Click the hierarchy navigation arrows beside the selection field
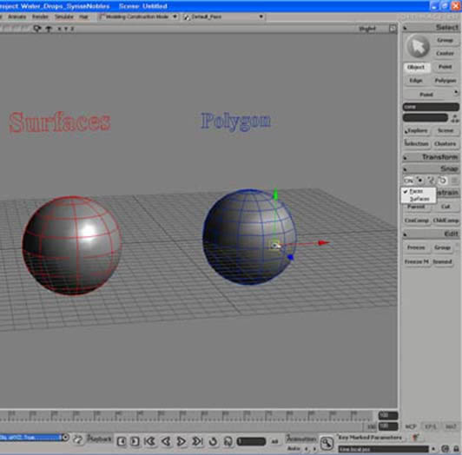The width and height of the screenshot is (462, 455). click(x=455, y=118)
